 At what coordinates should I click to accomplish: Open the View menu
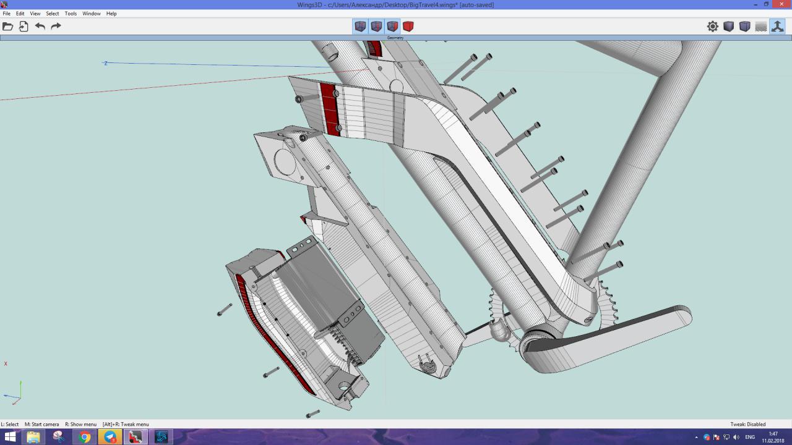[35, 13]
